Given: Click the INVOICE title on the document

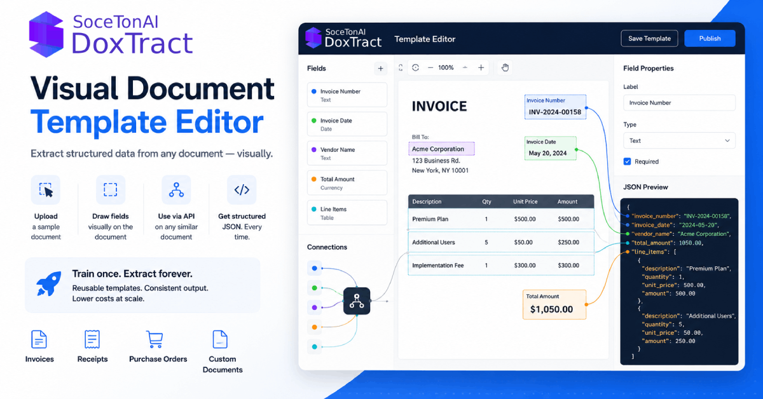Looking at the screenshot, I should tap(439, 106).
